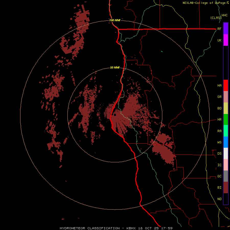Screen dimensions: 230x230
Task: Click the 'UK' legend label text
Action: [219, 40]
